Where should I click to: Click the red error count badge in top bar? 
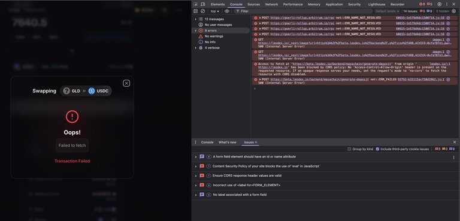pos(422,4)
